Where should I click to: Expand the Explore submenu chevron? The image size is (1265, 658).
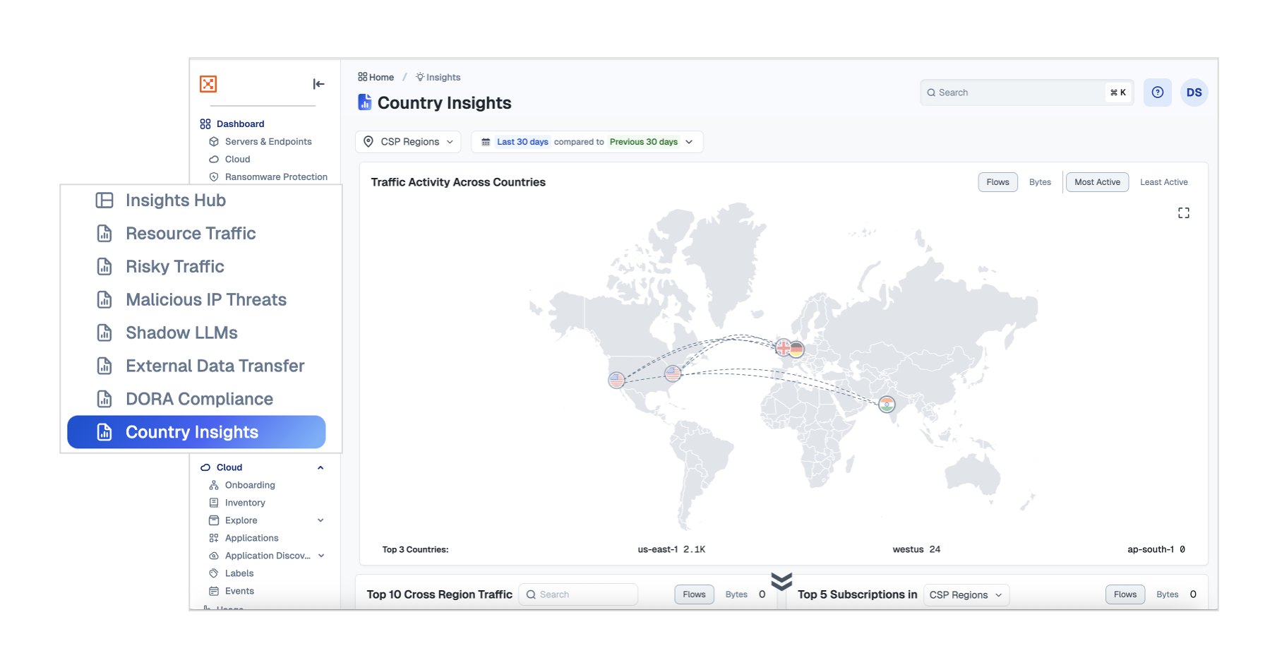click(x=320, y=521)
